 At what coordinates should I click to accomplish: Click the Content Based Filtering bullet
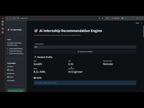[x=16, y=49]
